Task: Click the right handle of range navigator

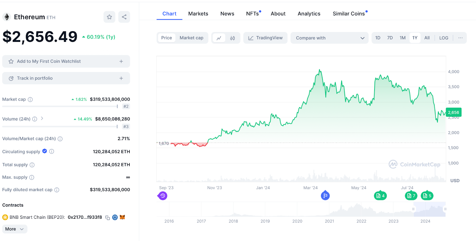Action: click(x=445, y=209)
